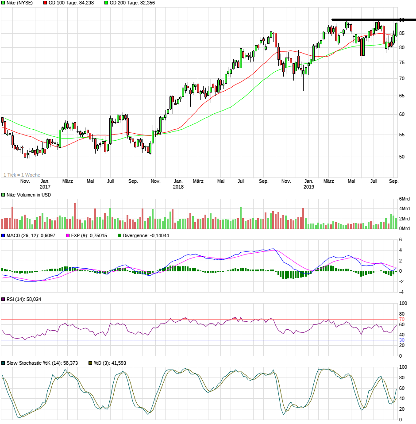Click the tallest red volume bar in early 2017
The width and height of the screenshot is (416, 424).
(75, 216)
